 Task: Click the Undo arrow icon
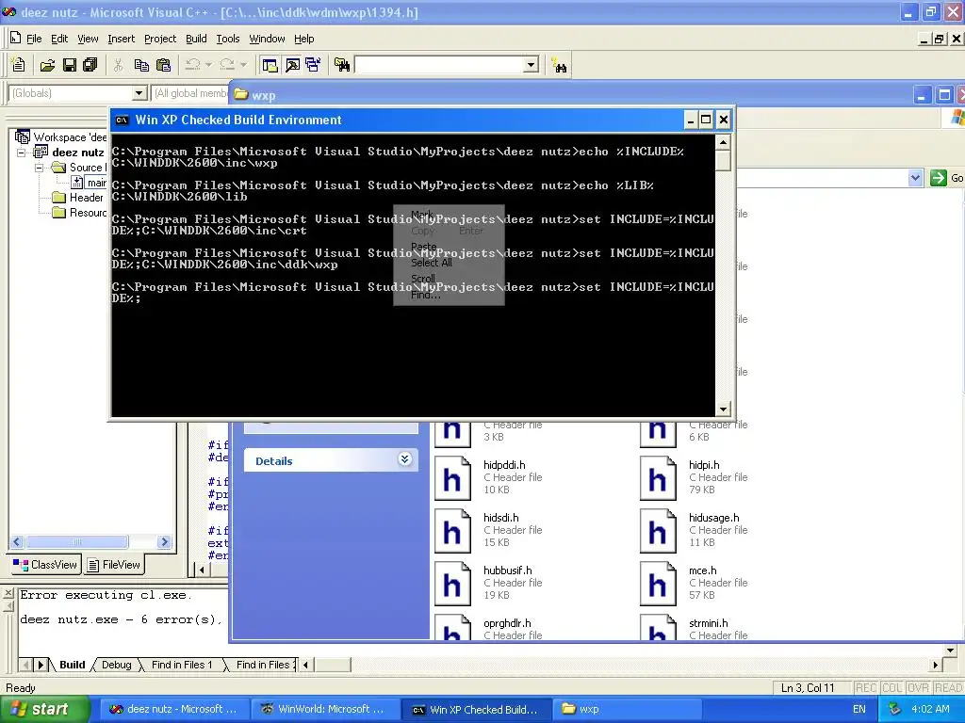tap(192, 65)
